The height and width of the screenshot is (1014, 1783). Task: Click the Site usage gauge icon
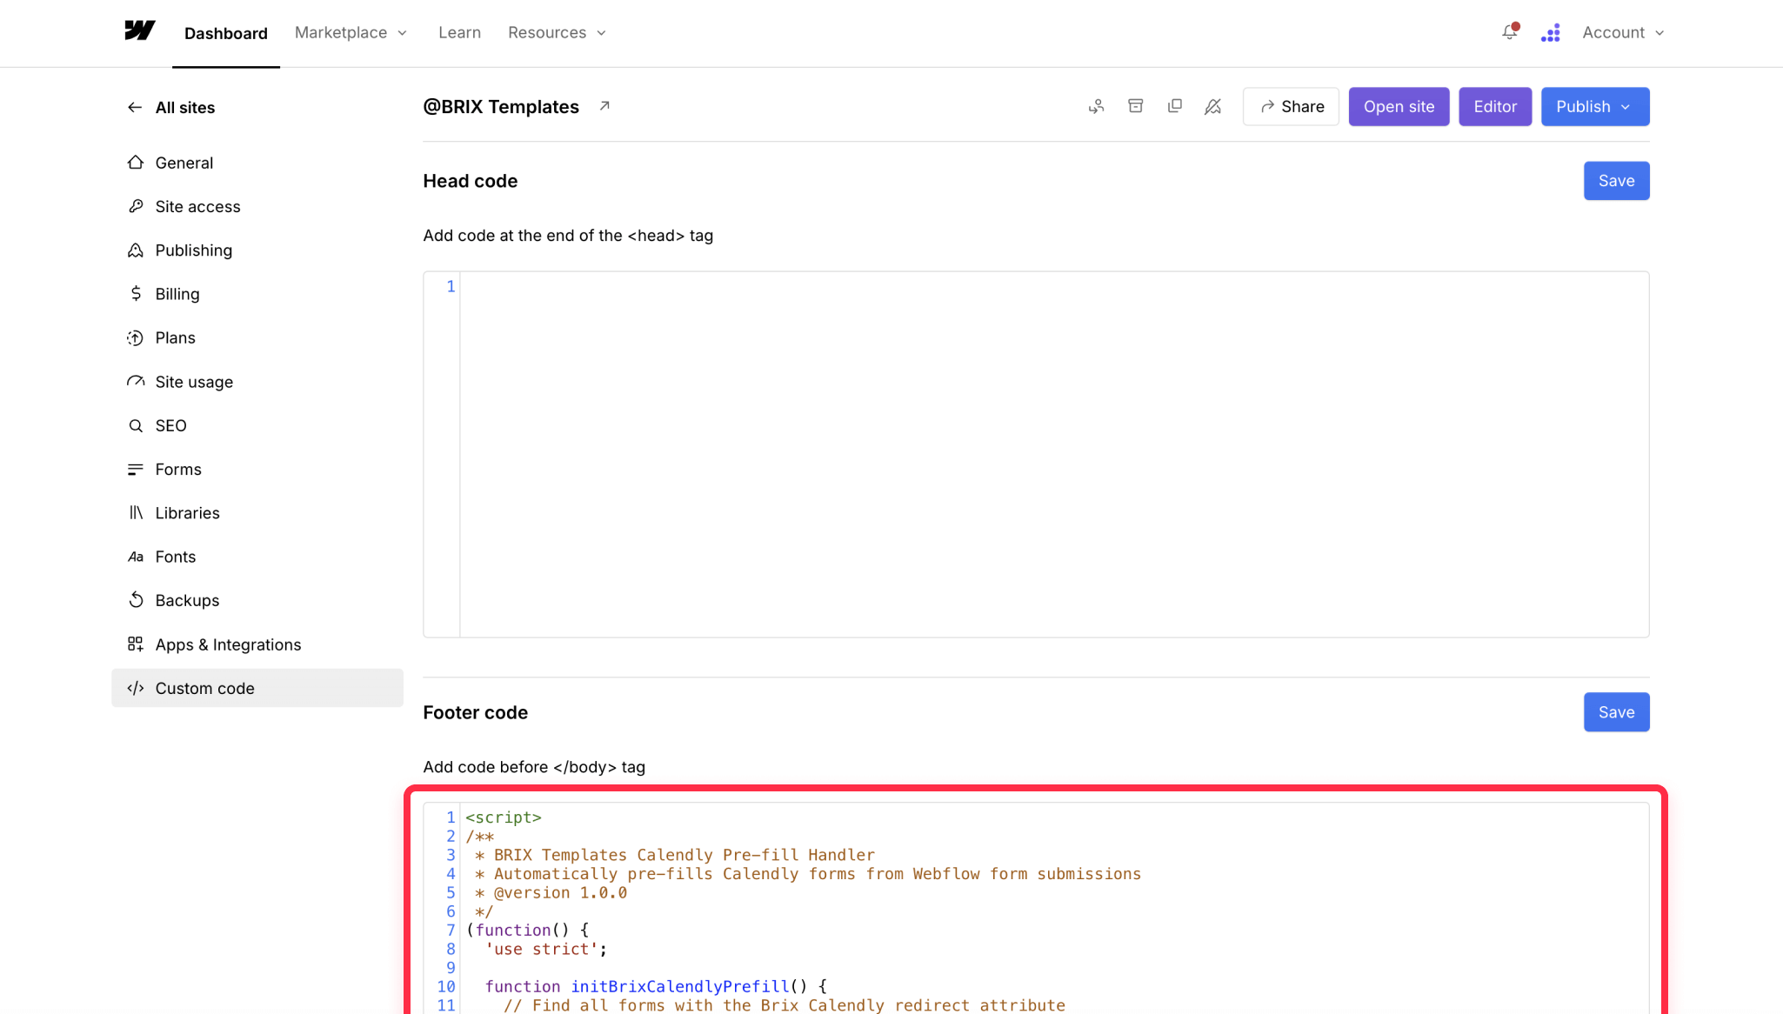(135, 382)
